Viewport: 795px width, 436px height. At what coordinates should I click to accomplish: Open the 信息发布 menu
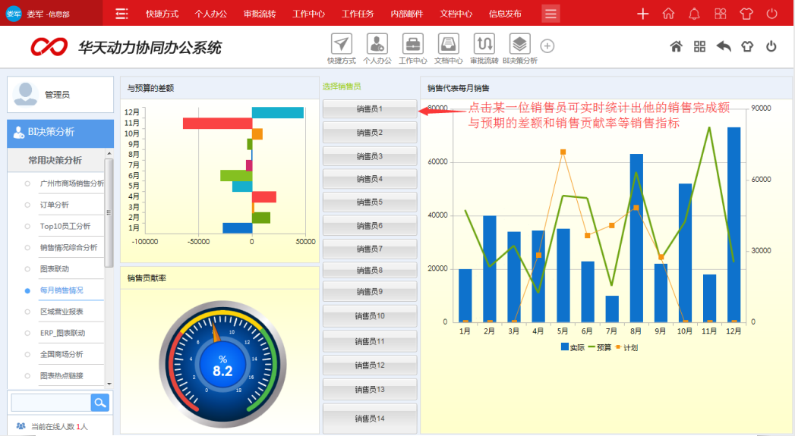(x=505, y=14)
